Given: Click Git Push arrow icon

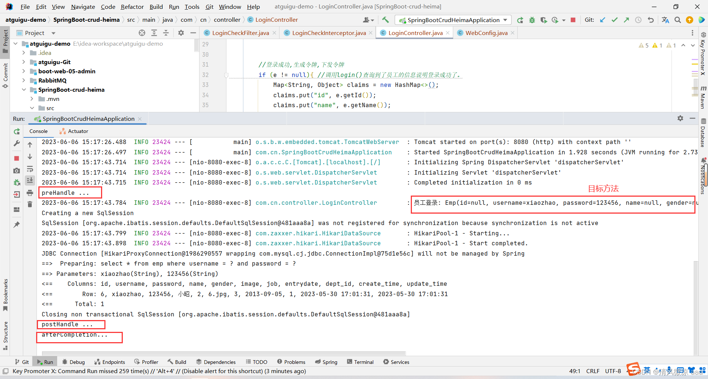Looking at the screenshot, I should click(626, 20).
